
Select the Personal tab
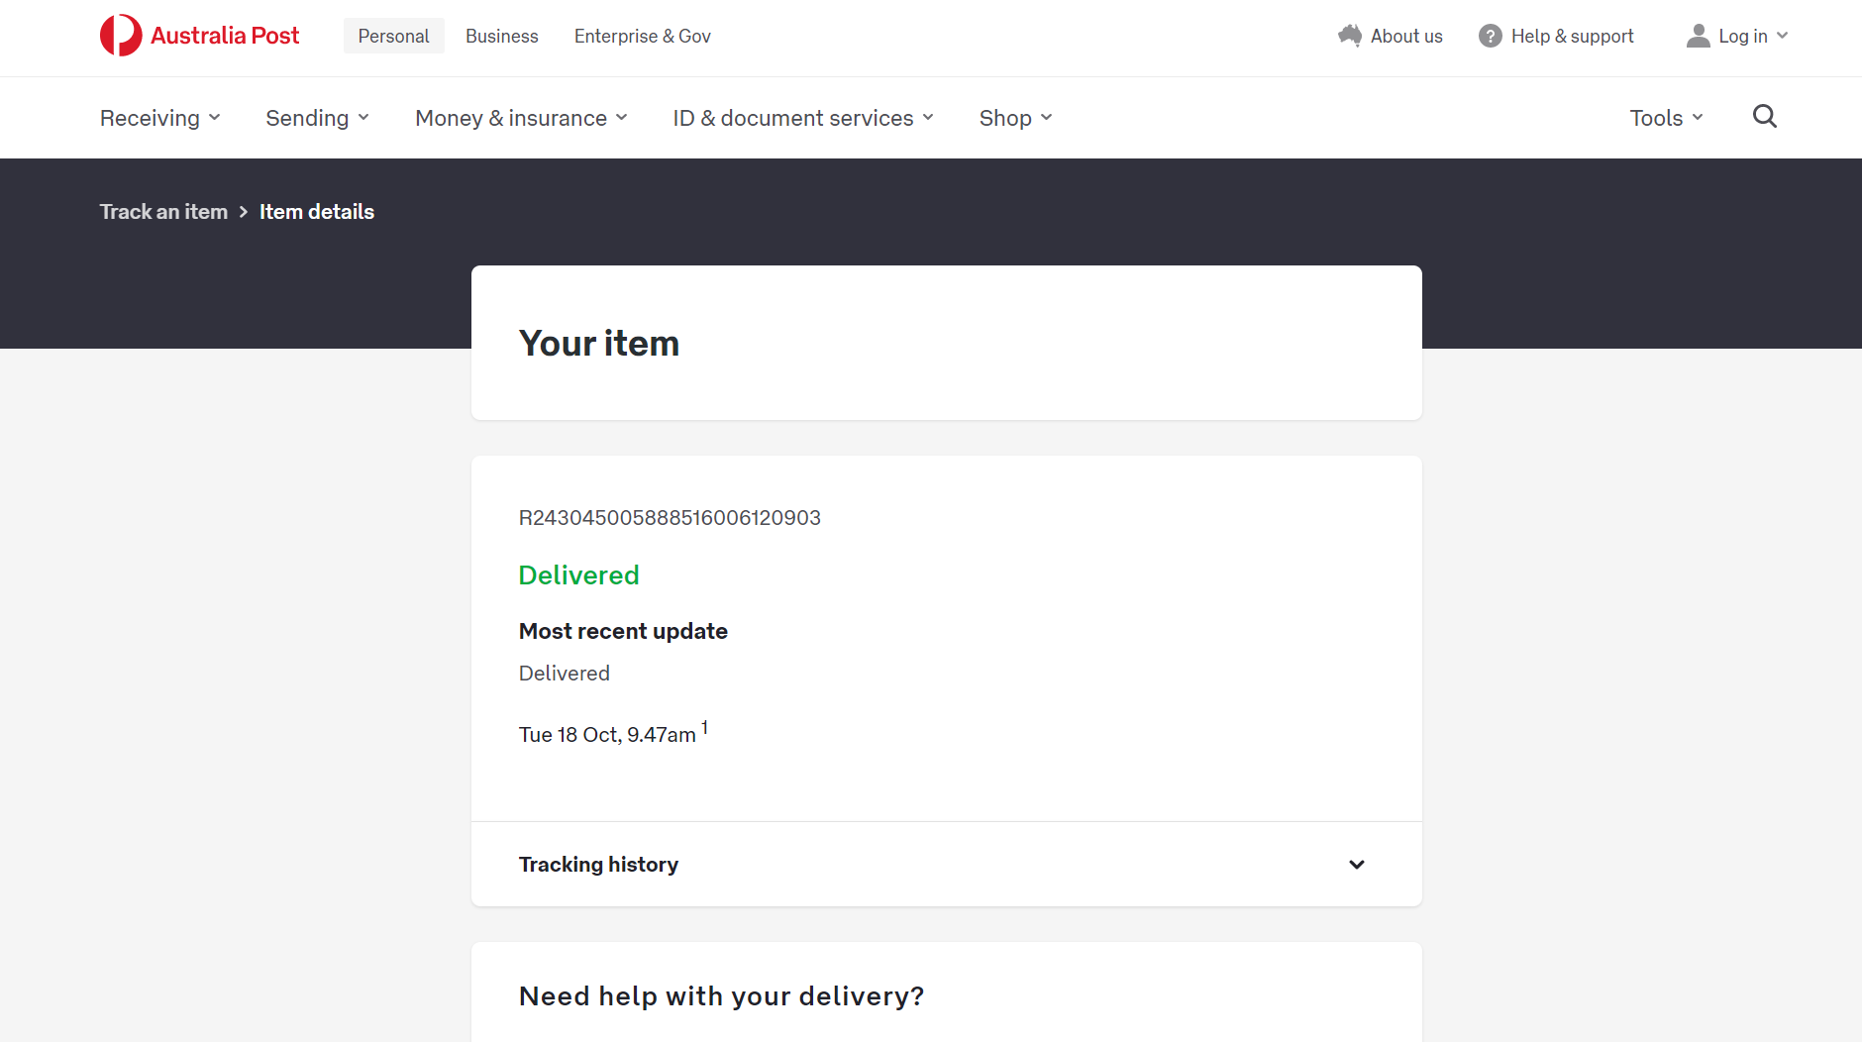click(393, 36)
